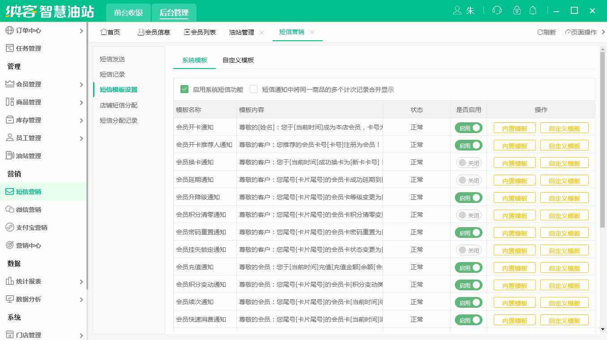Uncheck 启用系统短信功能
This screenshot has width=607, height=340.
tap(184, 89)
